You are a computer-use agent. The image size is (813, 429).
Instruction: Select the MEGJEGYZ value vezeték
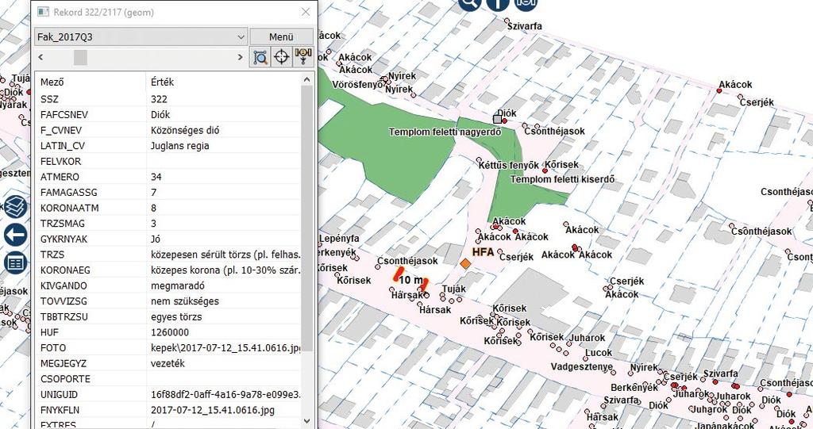pyautogui.click(x=168, y=363)
